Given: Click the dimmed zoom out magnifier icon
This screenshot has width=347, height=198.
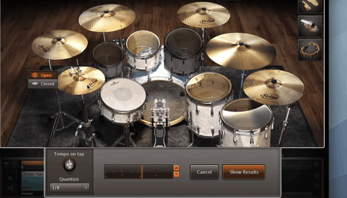Looking at the screenshot, I should click(317, 186).
